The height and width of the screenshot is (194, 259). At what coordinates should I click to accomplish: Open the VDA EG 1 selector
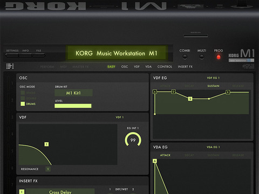[x=213, y=147]
